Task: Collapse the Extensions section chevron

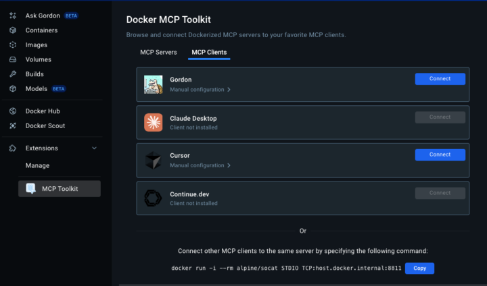Action: (x=94, y=148)
